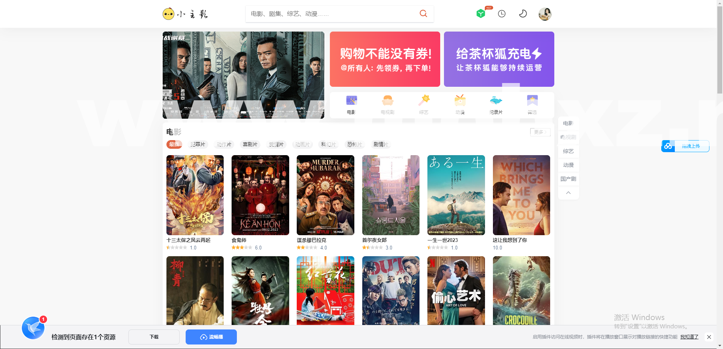Select the 科幻片 filter tab
The width and height of the screenshot is (723, 349).
pos(328,144)
